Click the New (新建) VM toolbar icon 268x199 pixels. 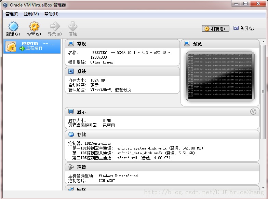[x=13, y=27]
